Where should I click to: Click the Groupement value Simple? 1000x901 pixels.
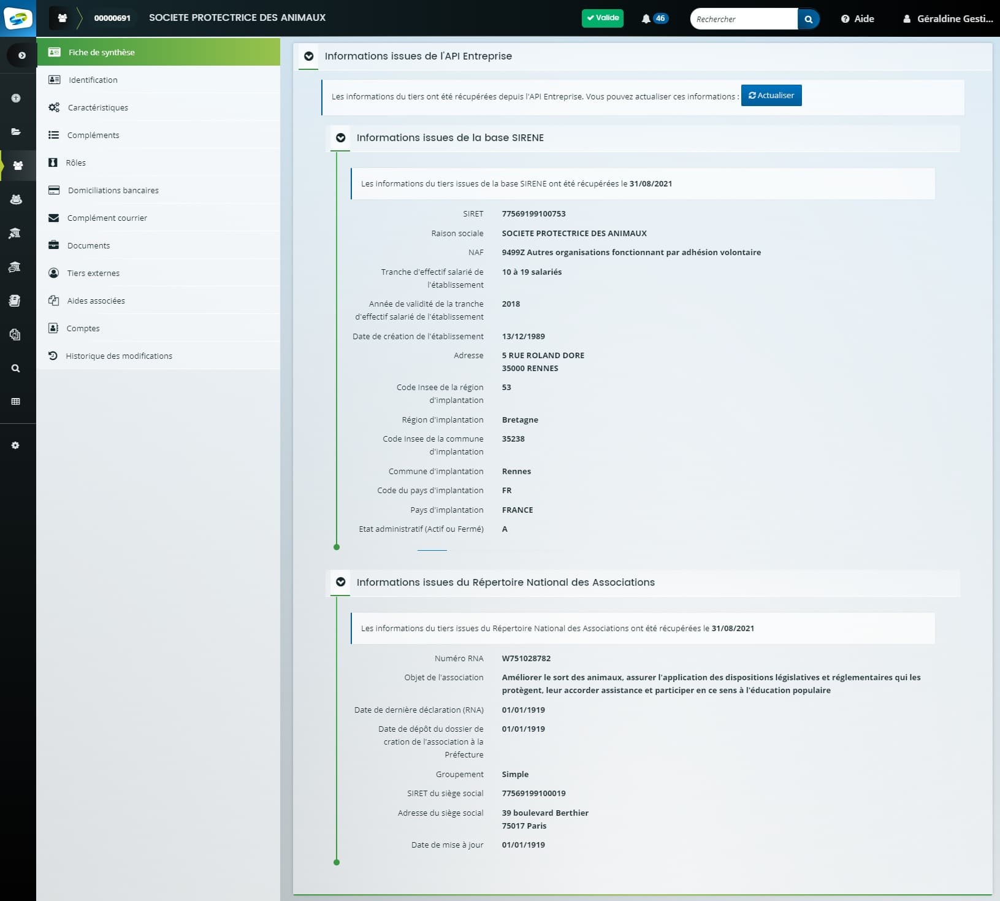(x=515, y=775)
